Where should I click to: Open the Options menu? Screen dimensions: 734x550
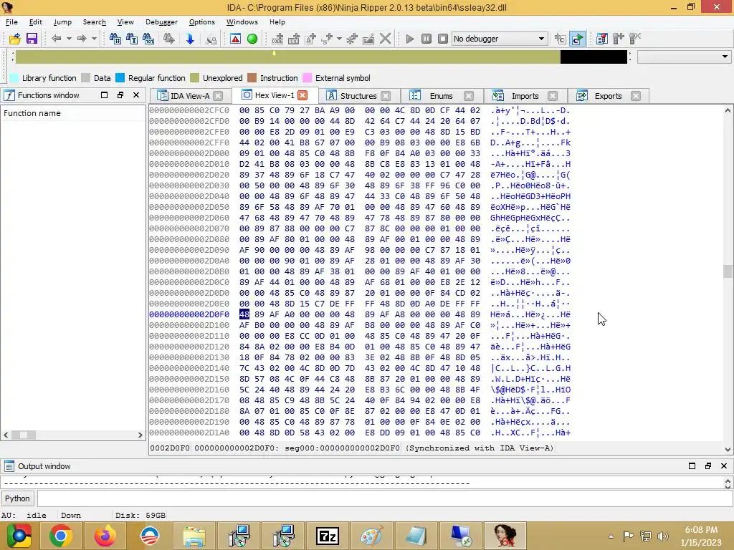(x=201, y=22)
